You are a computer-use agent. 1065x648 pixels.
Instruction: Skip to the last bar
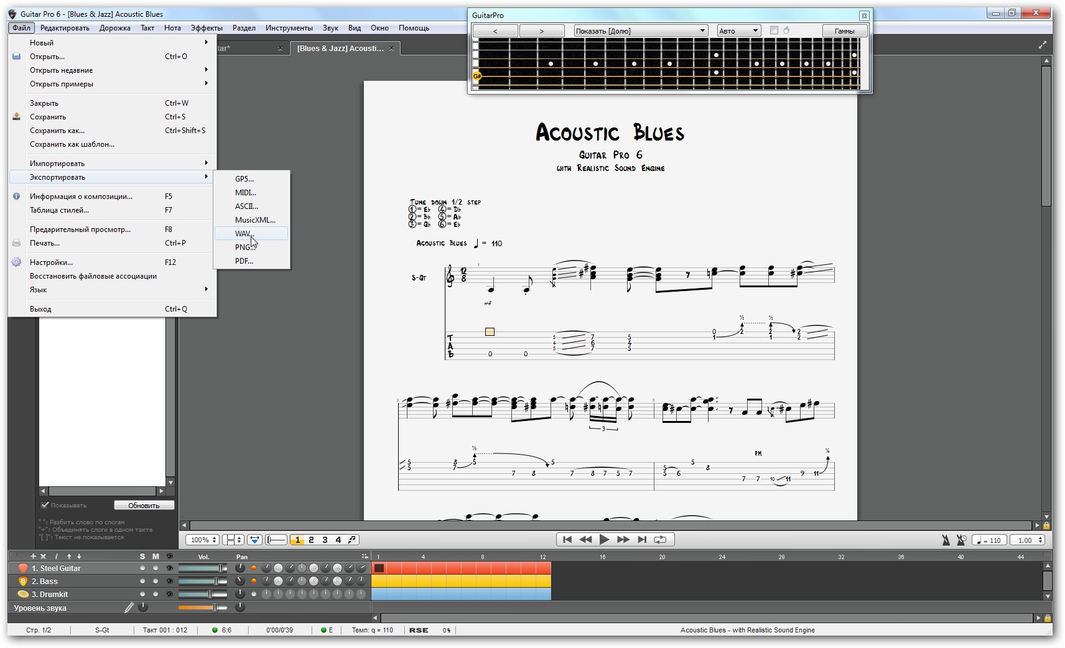643,540
